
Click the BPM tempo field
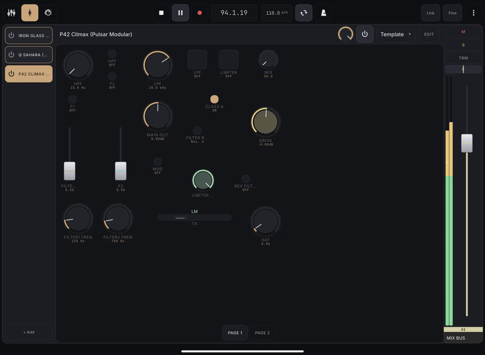277,13
